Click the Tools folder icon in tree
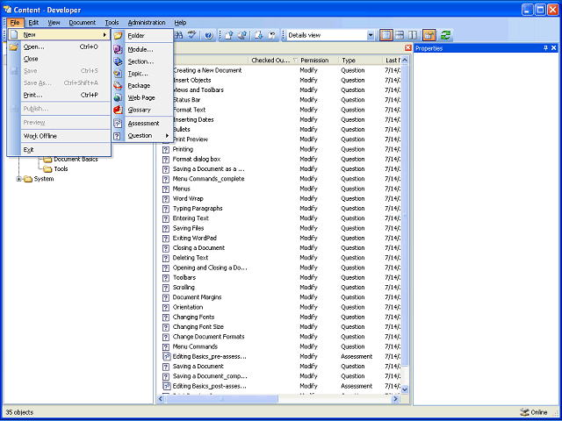Screen dimensions: 562x421 [47, 169]
